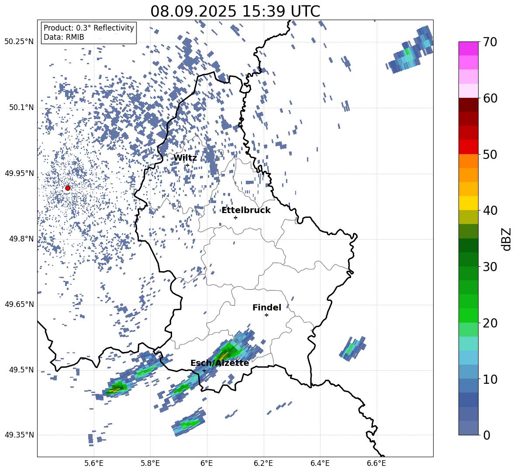Click the small echo east of Findel
The image size is (517, 472).
point(352,348)
